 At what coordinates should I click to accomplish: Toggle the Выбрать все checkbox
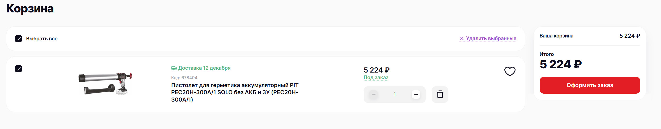coord(19,39)
